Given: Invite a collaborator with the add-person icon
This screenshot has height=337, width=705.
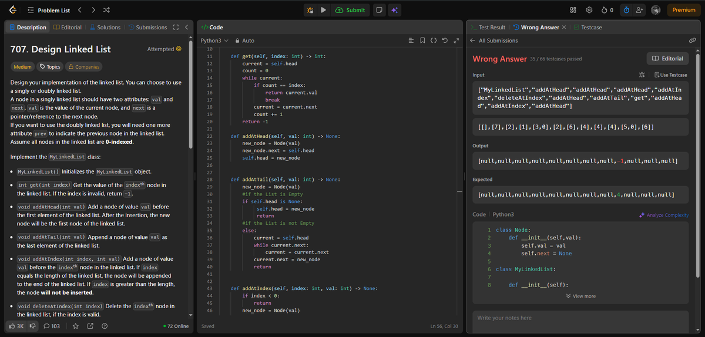Looking at the screenshot, I should 639,10.
